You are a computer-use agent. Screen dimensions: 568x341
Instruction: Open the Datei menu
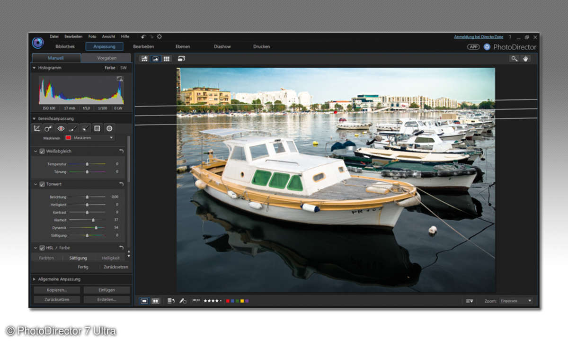tap(54, 36)
